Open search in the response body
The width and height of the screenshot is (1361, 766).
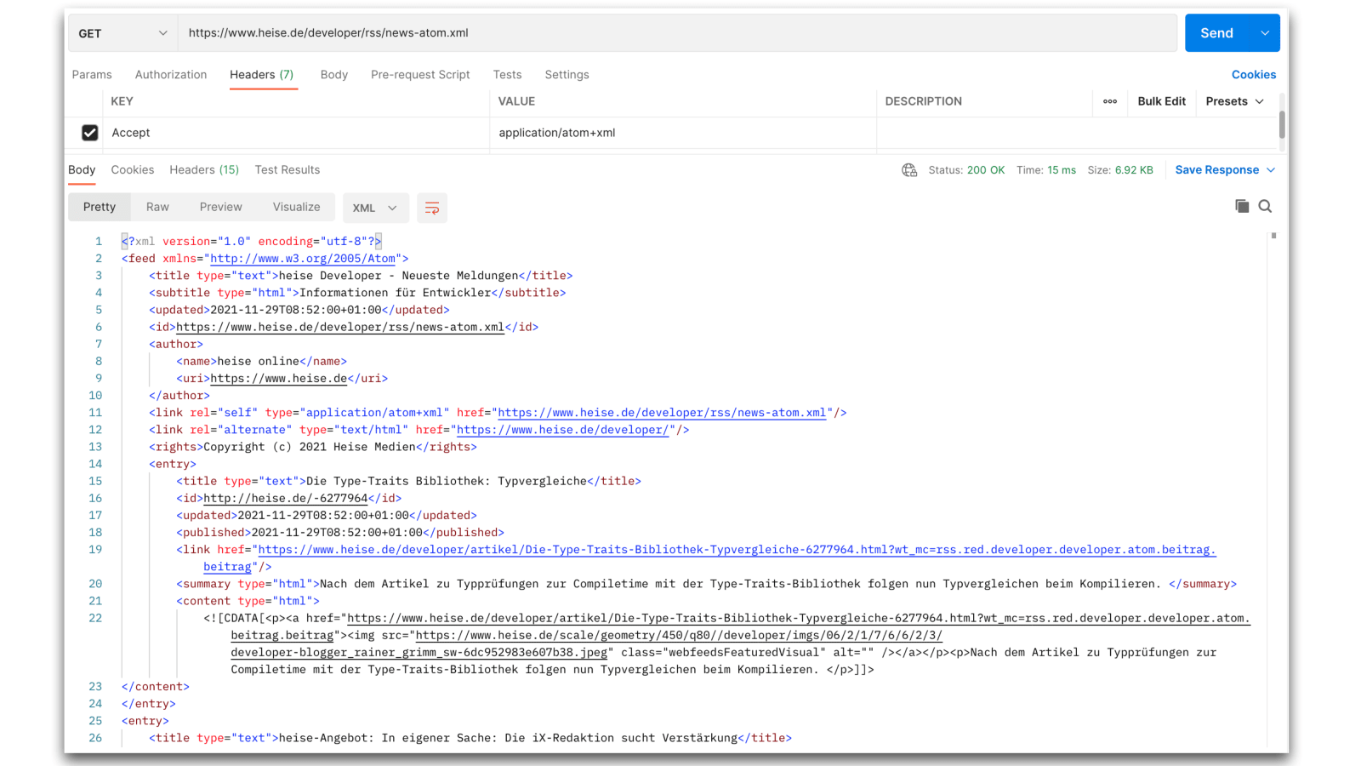[x=1265, y=206]
